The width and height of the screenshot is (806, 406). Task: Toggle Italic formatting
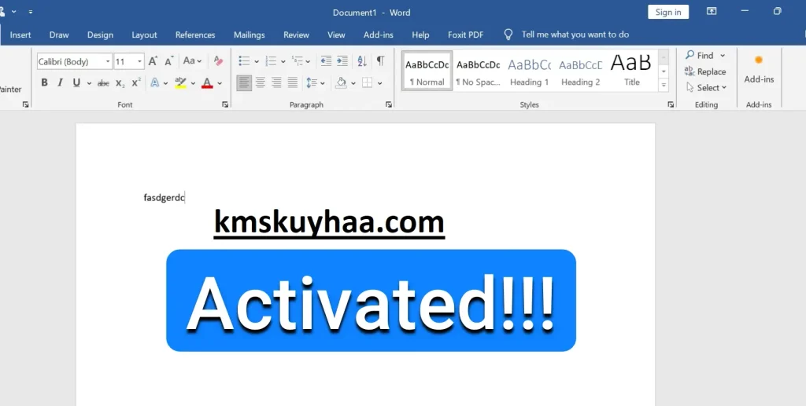60,82
